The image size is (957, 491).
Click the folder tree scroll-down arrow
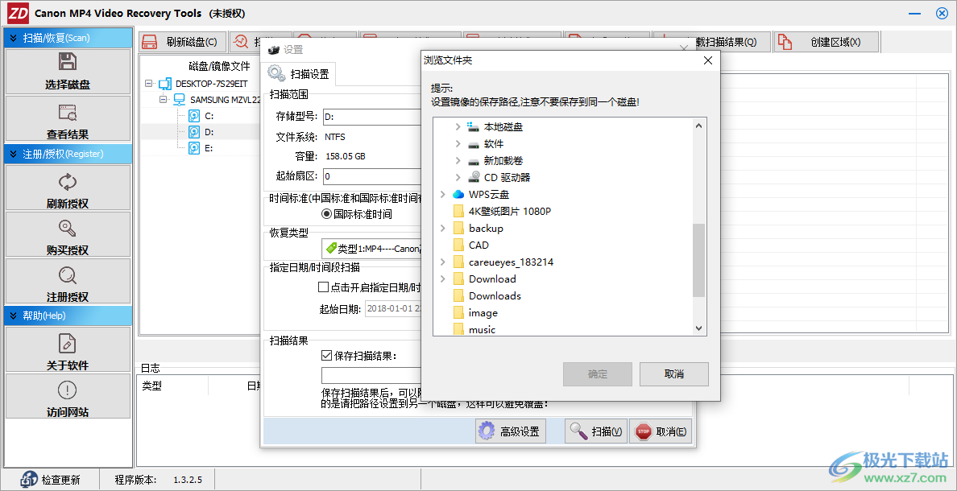click(699, 328)
